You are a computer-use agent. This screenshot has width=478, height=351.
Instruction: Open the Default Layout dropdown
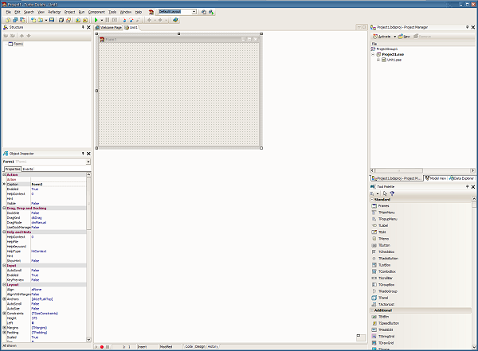tap(194, 13)
